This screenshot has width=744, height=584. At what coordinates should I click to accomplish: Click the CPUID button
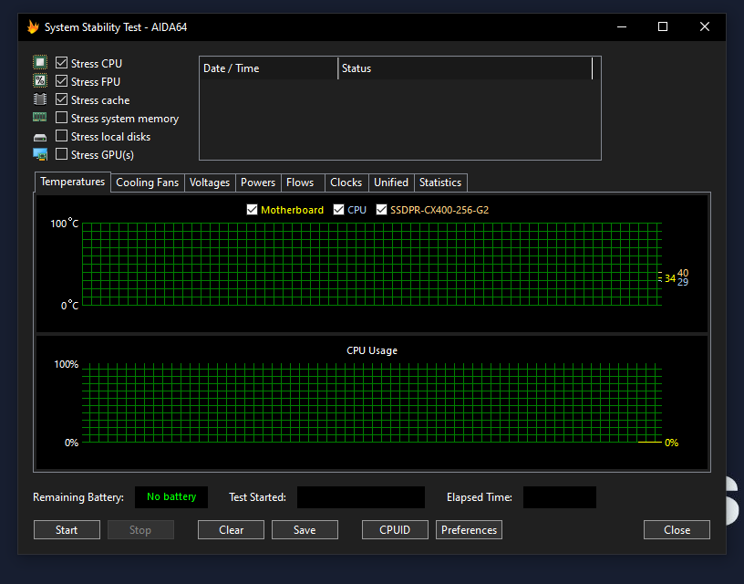coord(395,530)
